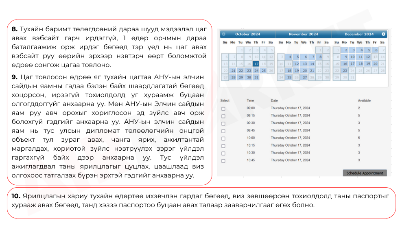Pick November 19 in the calendar

coord(296,71)
